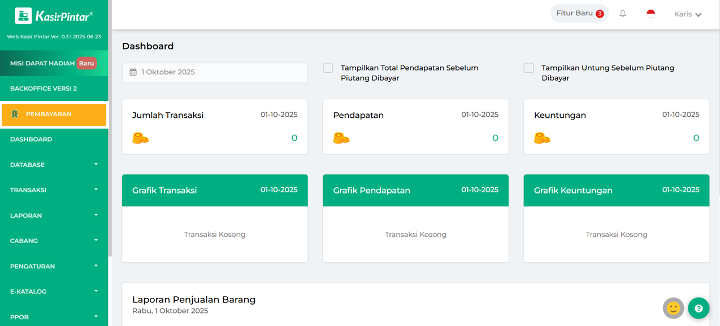Open the Pembayaran sidebar button
The width and height of the screenshot is (720, 326).
[x=54, y=114]
